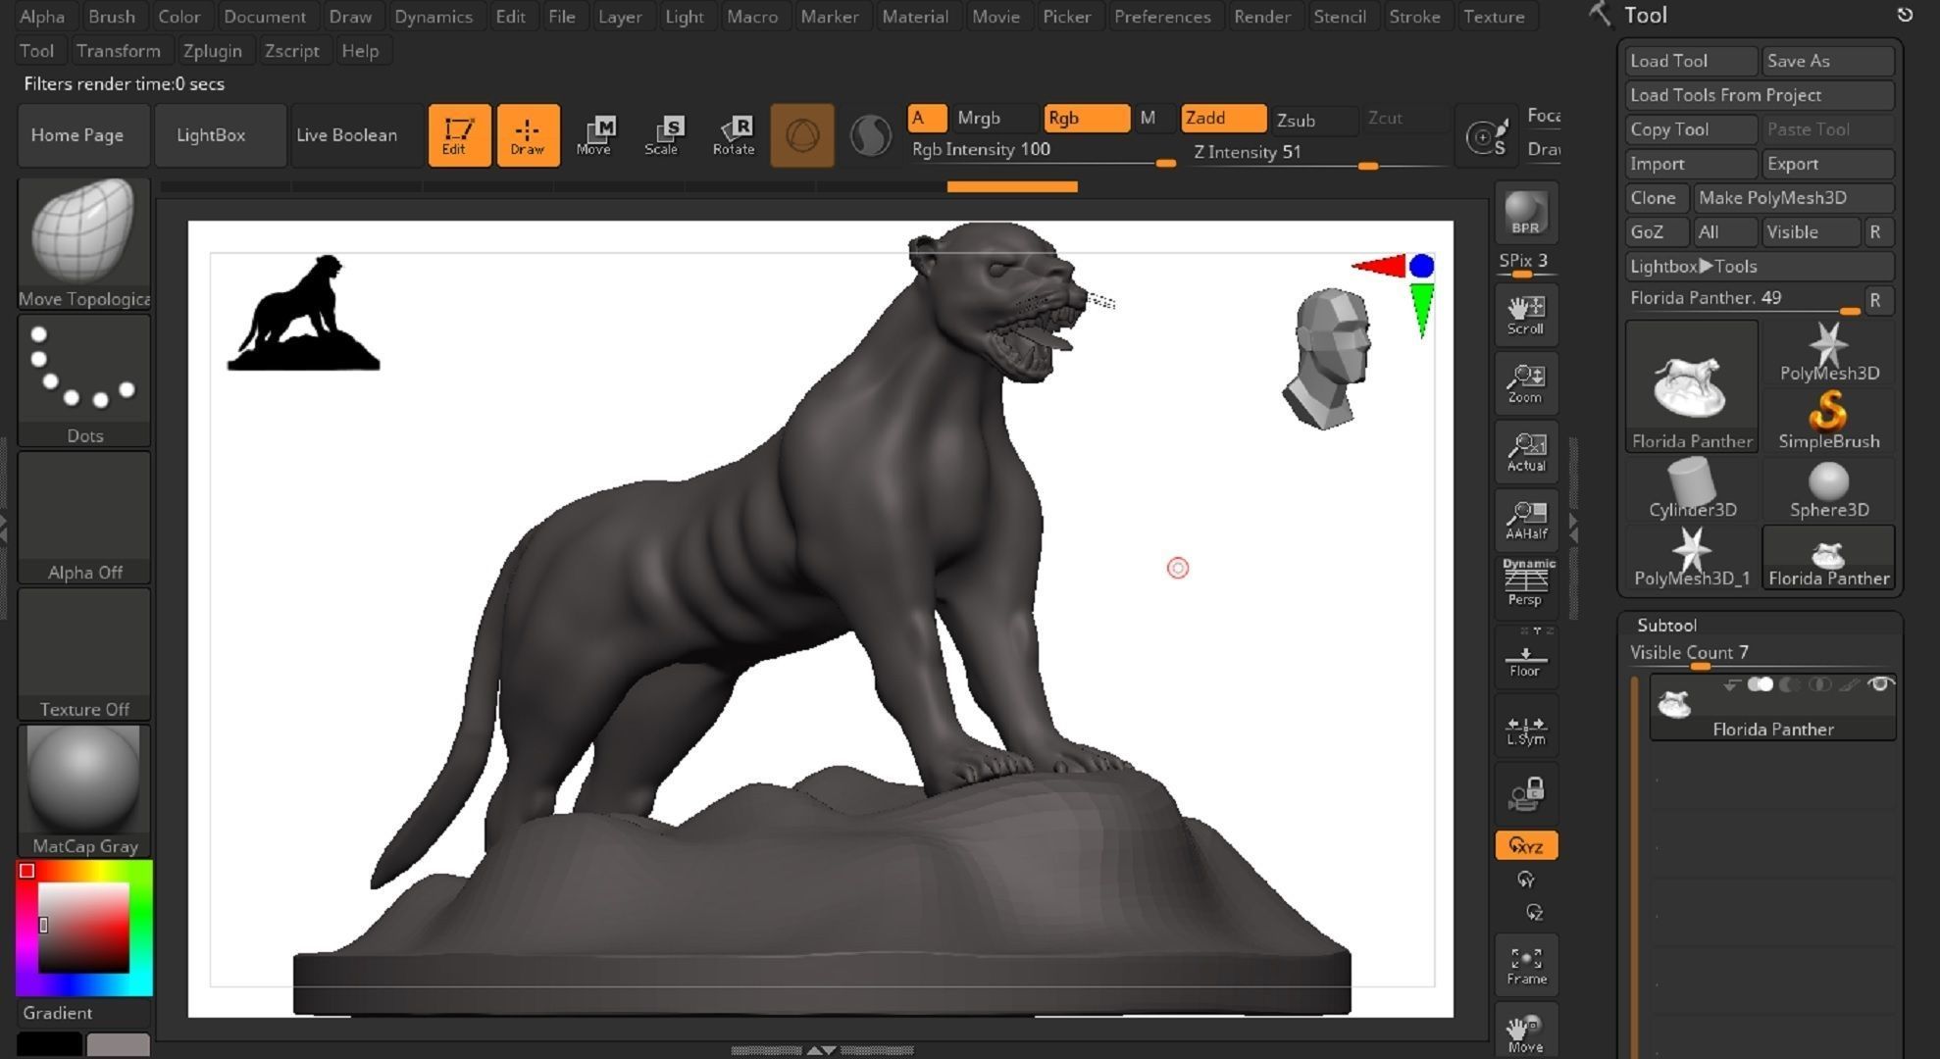The image size is (1940, 1059).
Task: Select the Cylinder3D tool icon
Action: (1692, 488)
